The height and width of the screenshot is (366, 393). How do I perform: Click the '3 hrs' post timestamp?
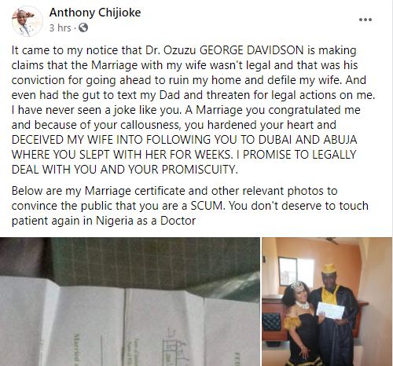(60, 27)
